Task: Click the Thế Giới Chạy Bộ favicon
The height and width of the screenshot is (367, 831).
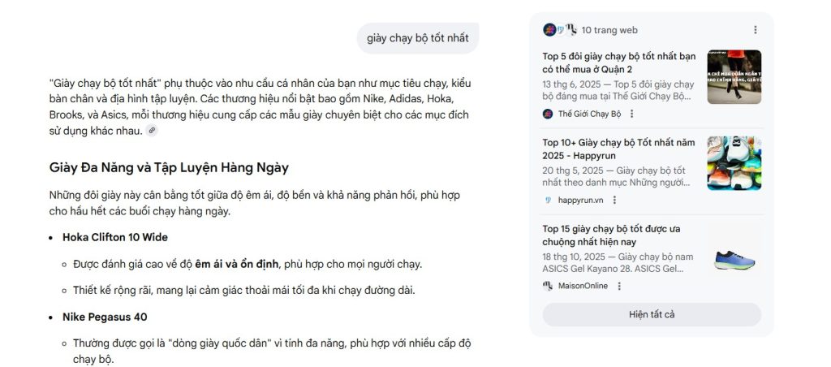Action: point(548,114)
